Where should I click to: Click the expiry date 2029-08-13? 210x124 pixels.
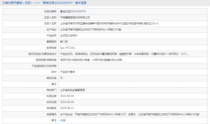tap(67, 108)
